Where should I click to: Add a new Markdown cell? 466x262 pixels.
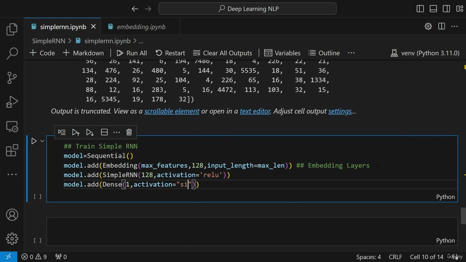(83, 53)
